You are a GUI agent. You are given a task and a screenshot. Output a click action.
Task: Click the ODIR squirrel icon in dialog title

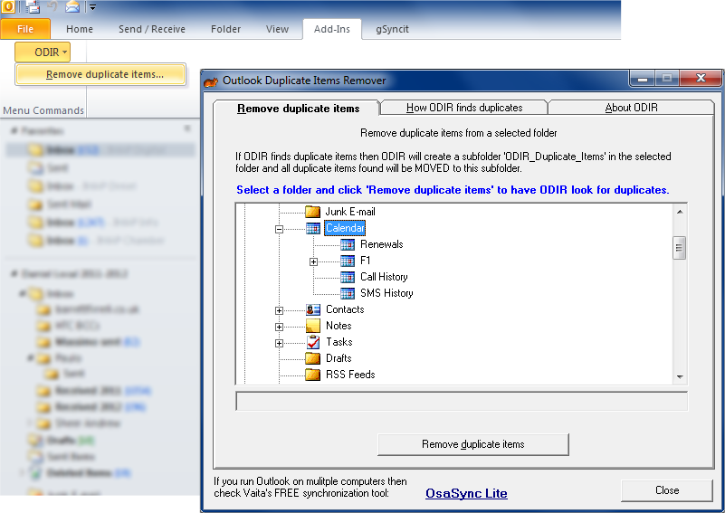coord(211,81)
